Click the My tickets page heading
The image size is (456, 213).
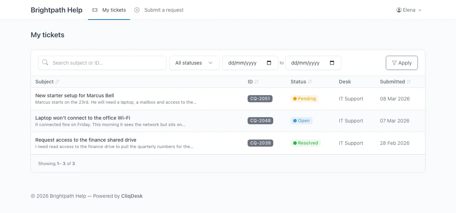(x=47, y=35)
